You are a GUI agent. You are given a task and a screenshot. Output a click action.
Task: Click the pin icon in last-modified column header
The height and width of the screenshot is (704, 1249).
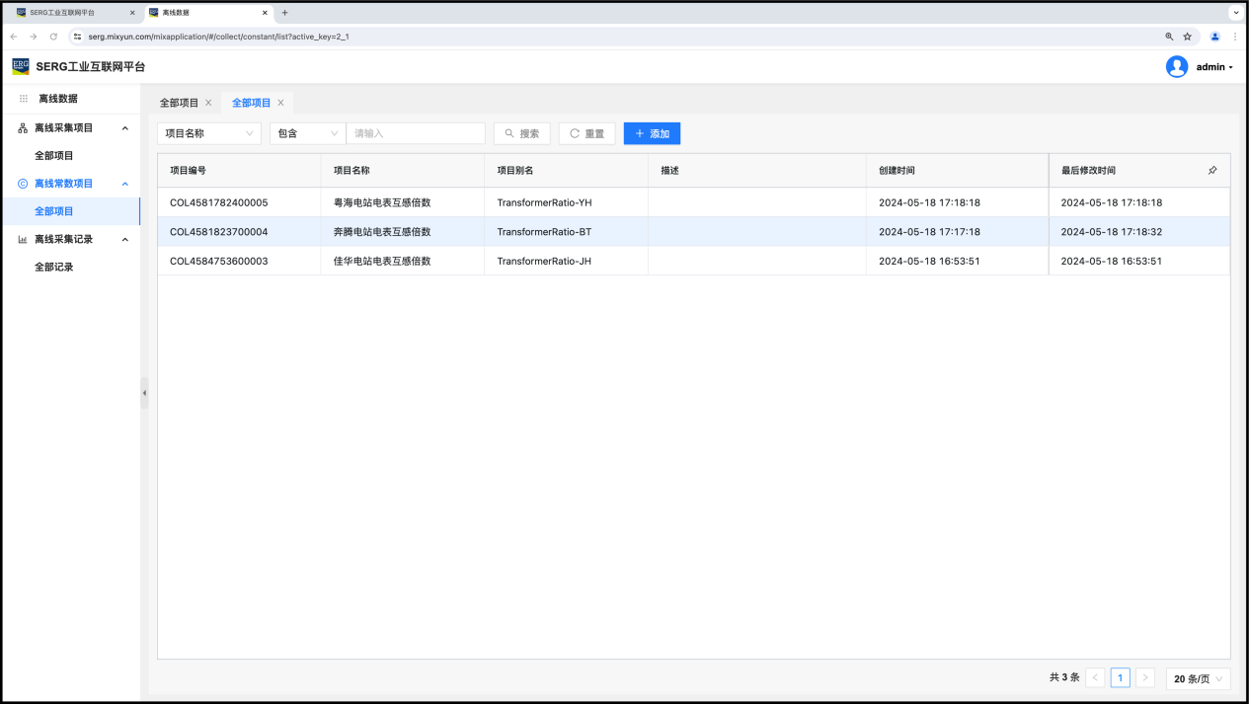pyautogui.click(x=1212, y=171)
